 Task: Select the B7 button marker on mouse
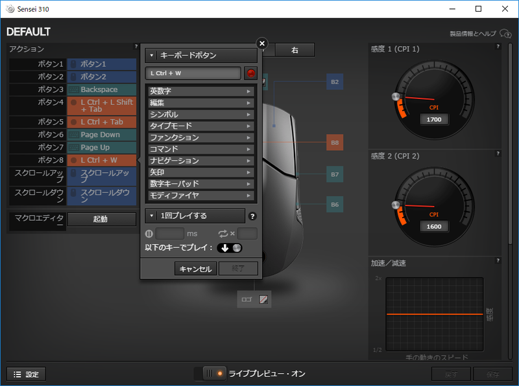point(335,174)
